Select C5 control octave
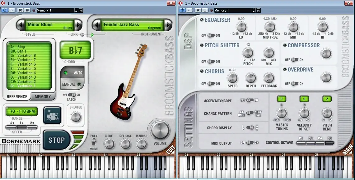The height and width of the screenshot is (180, 355). click(329, 143)
